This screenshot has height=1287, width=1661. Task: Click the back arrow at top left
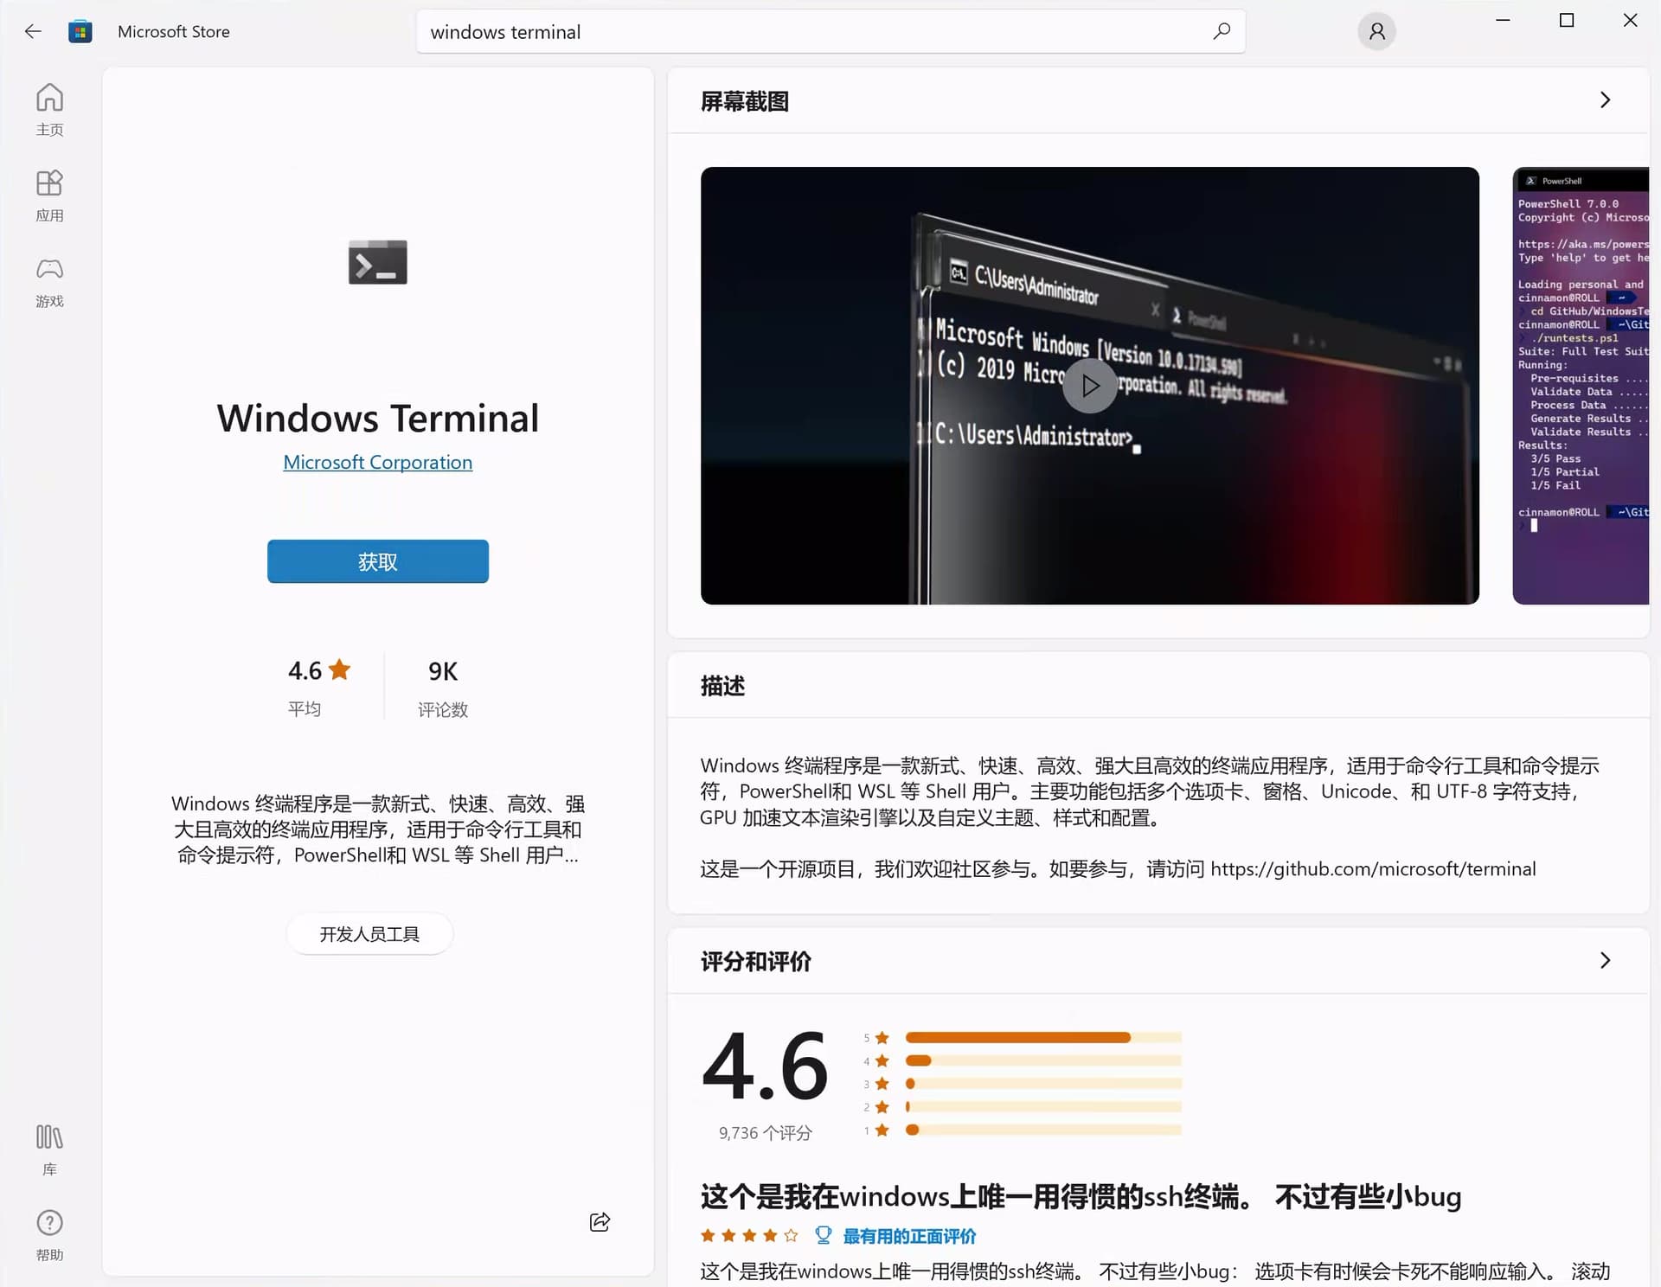point(33,31)
